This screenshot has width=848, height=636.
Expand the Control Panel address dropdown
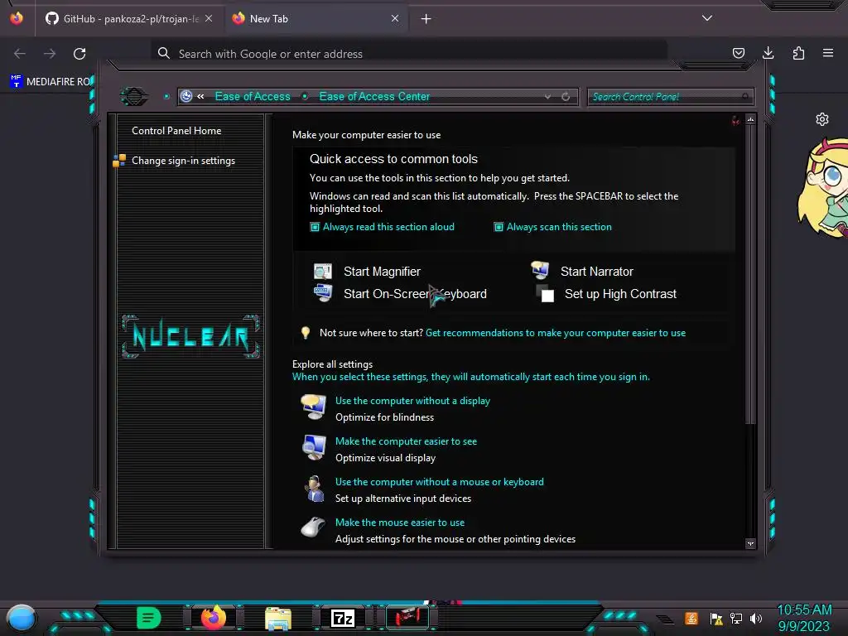click(x=548, y=96)
